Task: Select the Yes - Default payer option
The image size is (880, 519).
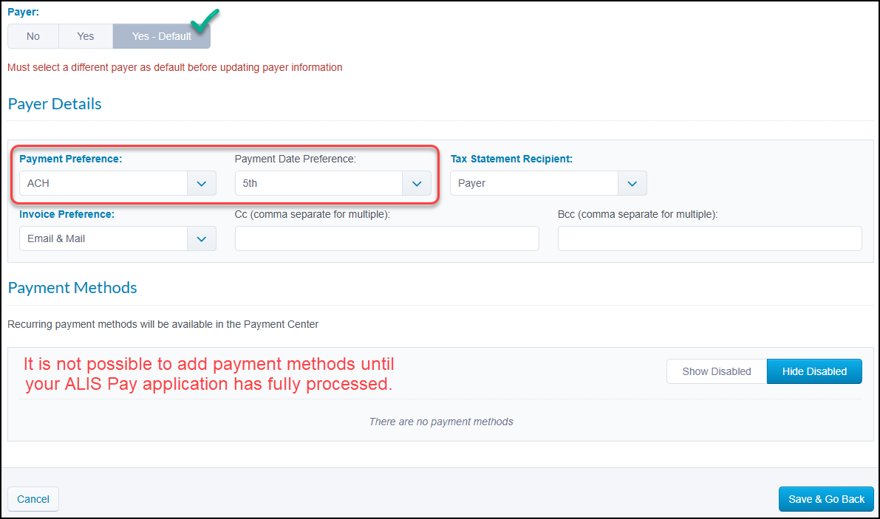Action: coord(162,36)
